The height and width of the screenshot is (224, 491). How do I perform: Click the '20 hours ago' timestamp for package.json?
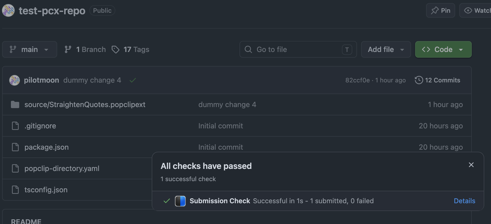pos(441,147)
